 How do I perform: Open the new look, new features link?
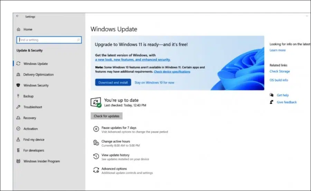(133, 60)
